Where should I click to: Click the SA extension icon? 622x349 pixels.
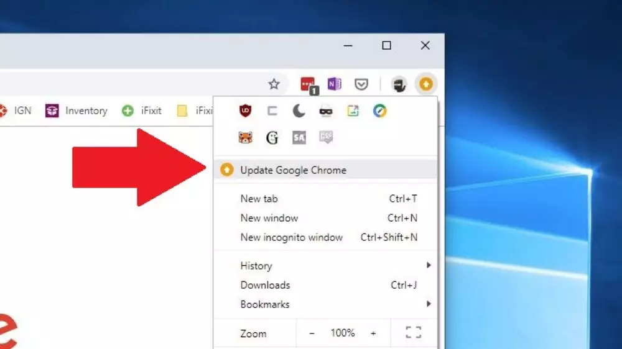tap(299, 138)
